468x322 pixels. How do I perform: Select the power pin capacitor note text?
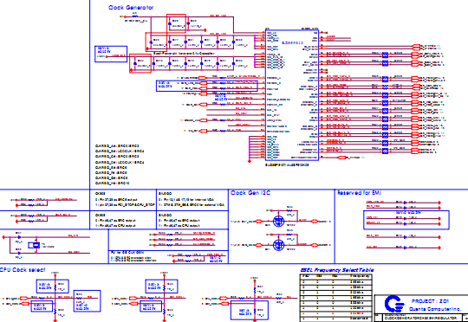[x=184, y=54]
